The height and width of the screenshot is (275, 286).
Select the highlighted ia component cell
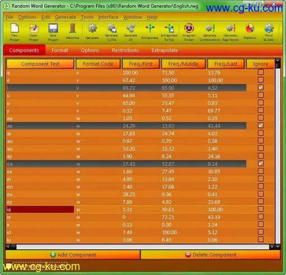(40, 210)
